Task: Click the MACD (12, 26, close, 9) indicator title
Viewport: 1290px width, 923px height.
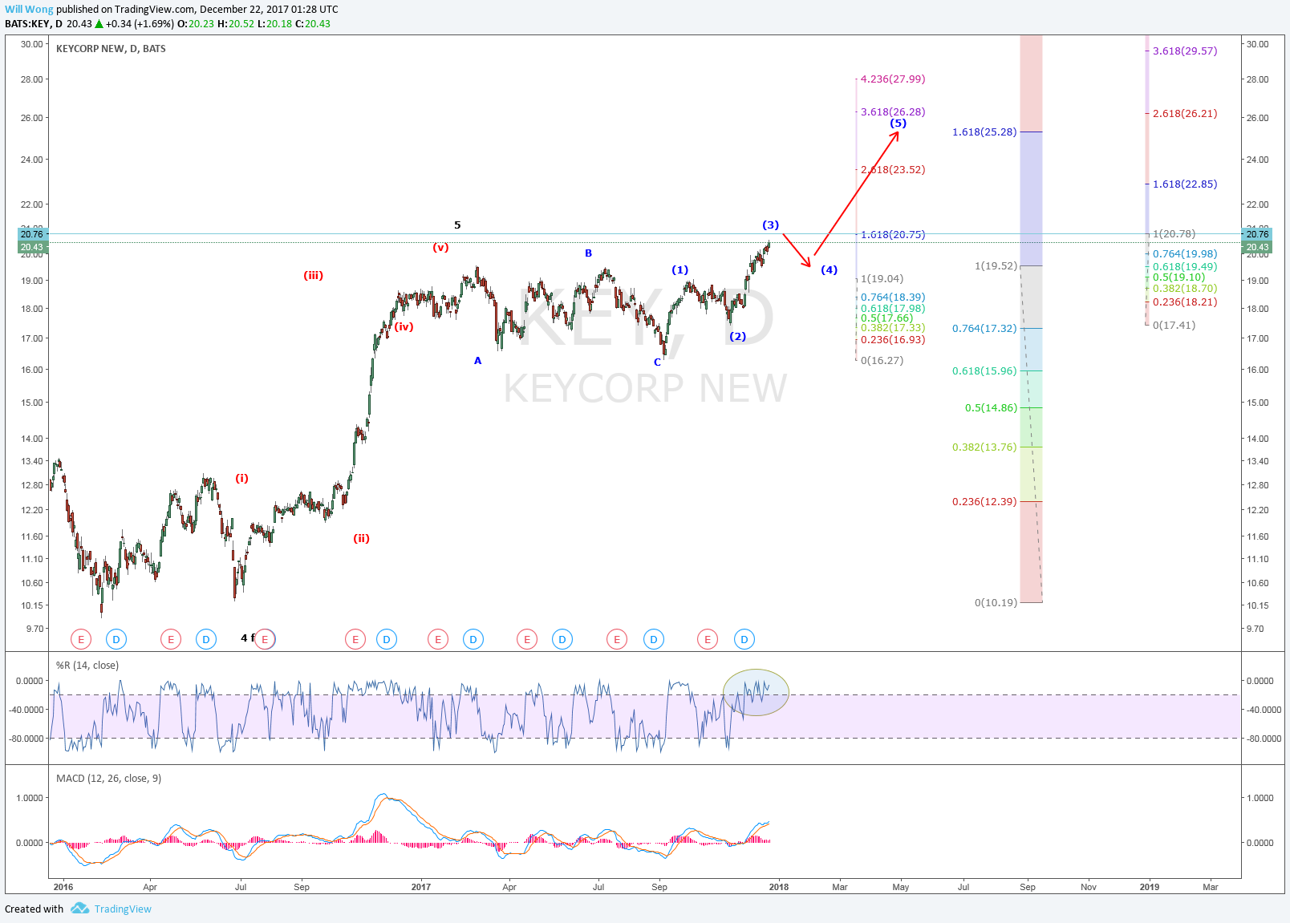Action: 108,779
